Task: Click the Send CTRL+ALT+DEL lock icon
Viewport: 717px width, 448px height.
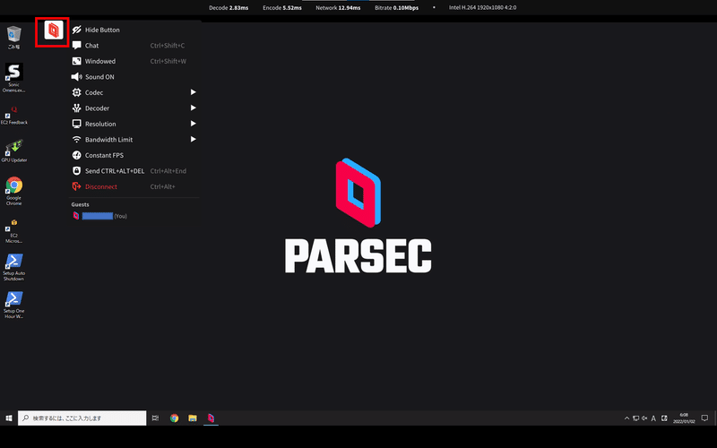Action: (77, 170)
